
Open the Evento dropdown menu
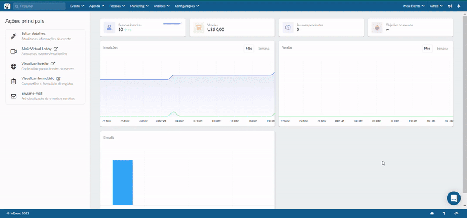(x=77, y=6)
